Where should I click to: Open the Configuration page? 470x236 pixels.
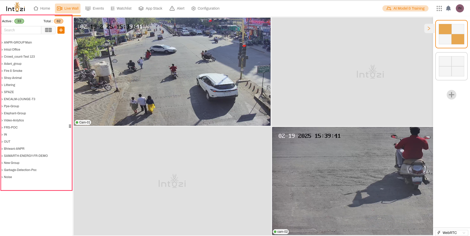(x=205, y=8)
